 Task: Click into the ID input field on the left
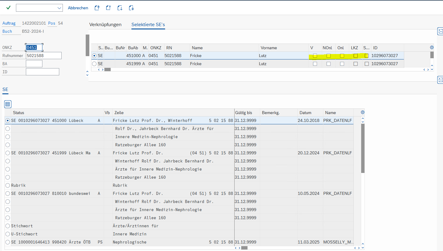pos(42,72)
